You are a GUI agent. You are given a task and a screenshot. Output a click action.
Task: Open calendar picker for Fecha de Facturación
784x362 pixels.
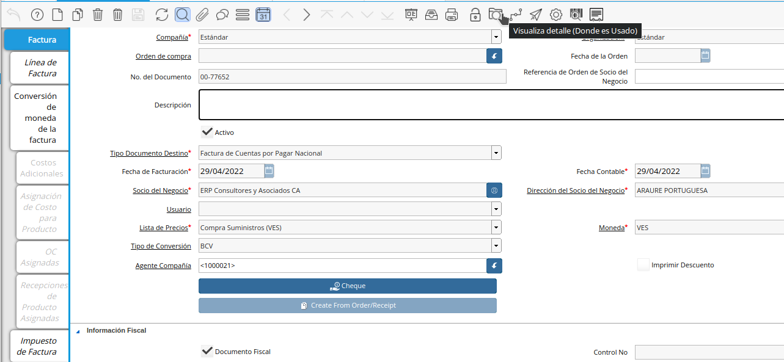point(269,171)
